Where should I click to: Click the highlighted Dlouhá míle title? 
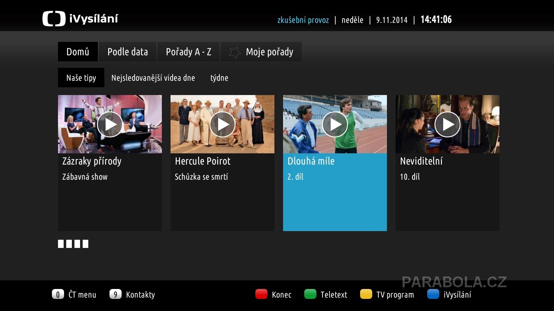(311, 161)
